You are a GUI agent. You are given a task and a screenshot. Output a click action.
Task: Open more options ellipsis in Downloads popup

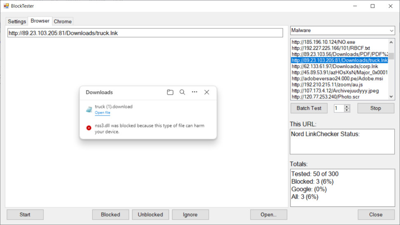click(x=194, y=92)
